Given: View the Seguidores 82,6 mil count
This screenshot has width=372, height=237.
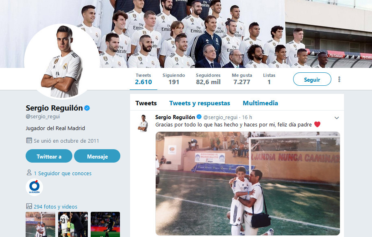Looking at the screenshot, I should tap(208, 79).
